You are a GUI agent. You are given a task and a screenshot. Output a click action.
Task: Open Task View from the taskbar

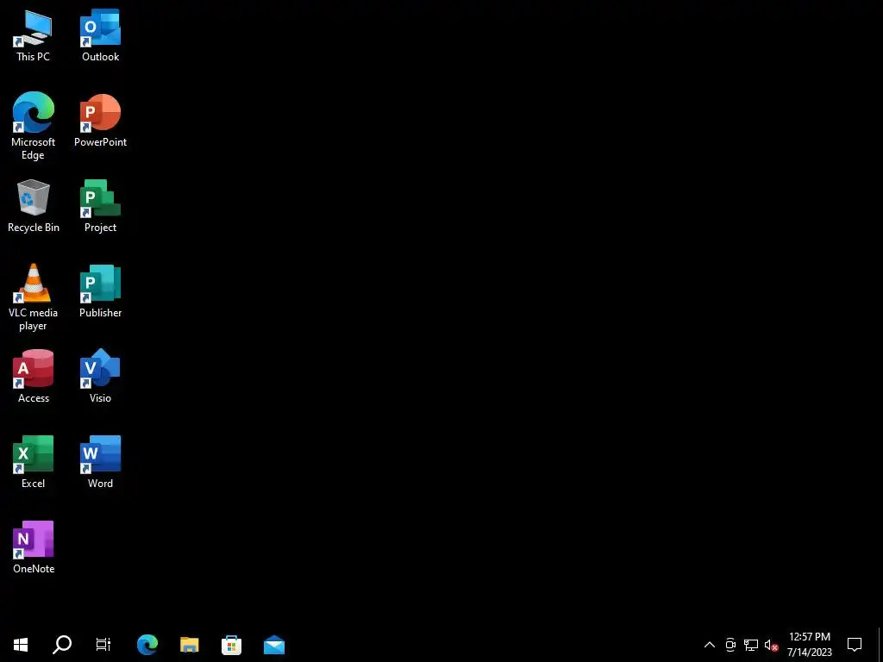pyautogui.click(x=103, y=645)
